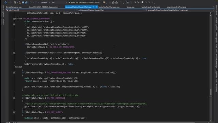The image size is (218, 123).
Task: Switch to the SimpleRenderer.cpp tab
Action: click(14, 7)
